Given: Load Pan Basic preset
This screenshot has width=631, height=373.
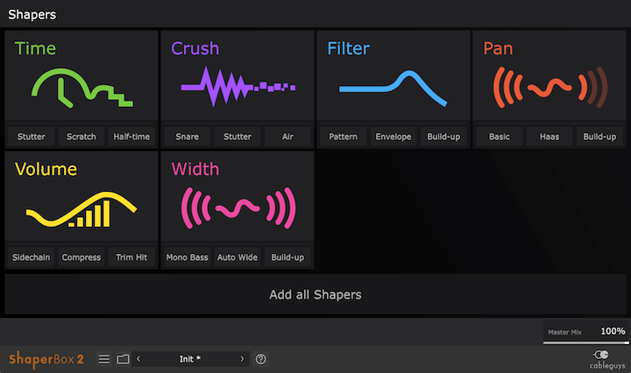Looking at the screenshot, I should [x=500, y=137].
